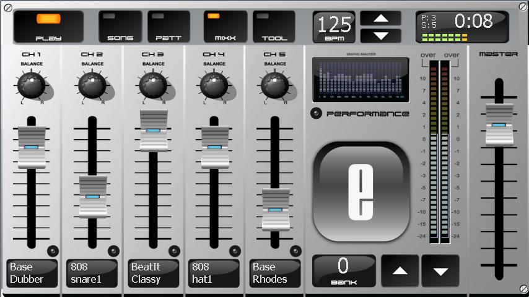This screenshot has height=297, width=529.
Task: Toggle the CH 4 round mute button
Action: click(x=235, y=251)
